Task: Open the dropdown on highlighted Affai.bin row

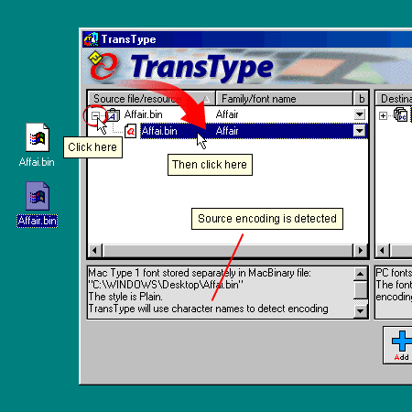Action: (360, 131)
